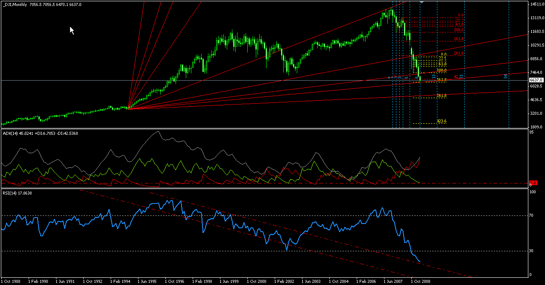Click the RSI scale value 70
The image size is (545, 285).
click(532, 215)
